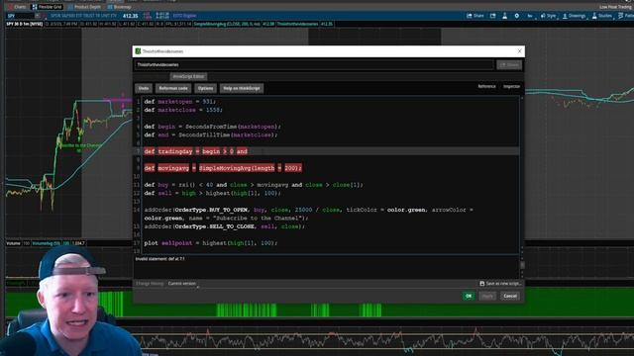Open the Reference panel link
Image resolution: width=634 pixels, height=356 pixels.
click(486, 86)
